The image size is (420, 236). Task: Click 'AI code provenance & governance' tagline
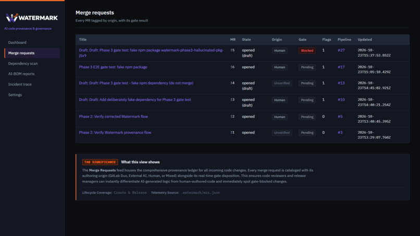coord(28,29)
